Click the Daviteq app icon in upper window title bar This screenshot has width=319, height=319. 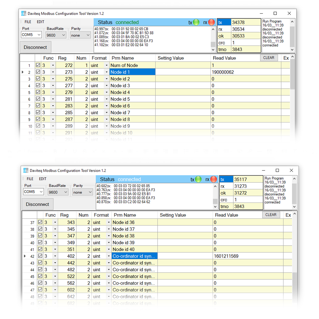coord(24,14)
